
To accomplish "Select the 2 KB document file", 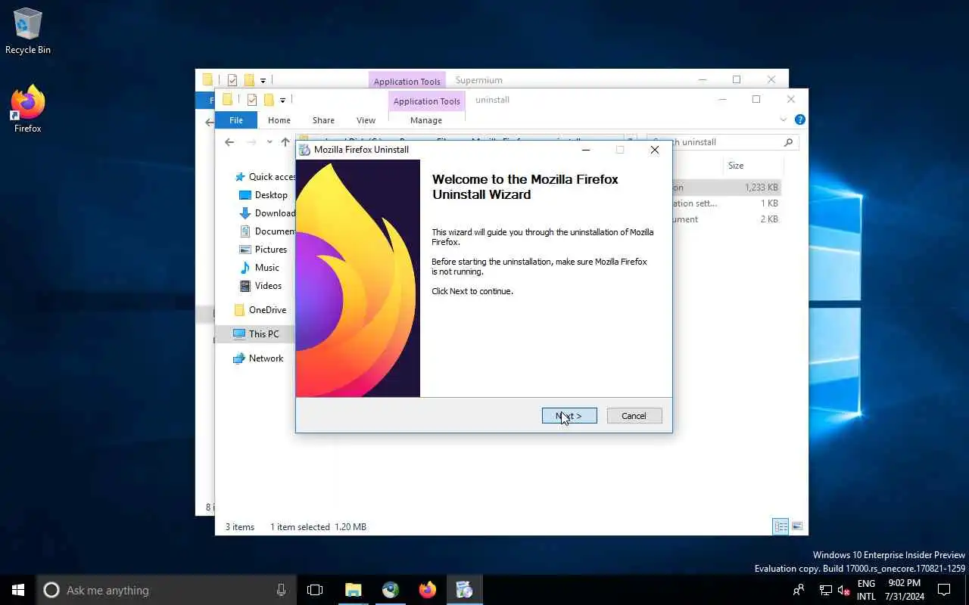I will (725, 219).
